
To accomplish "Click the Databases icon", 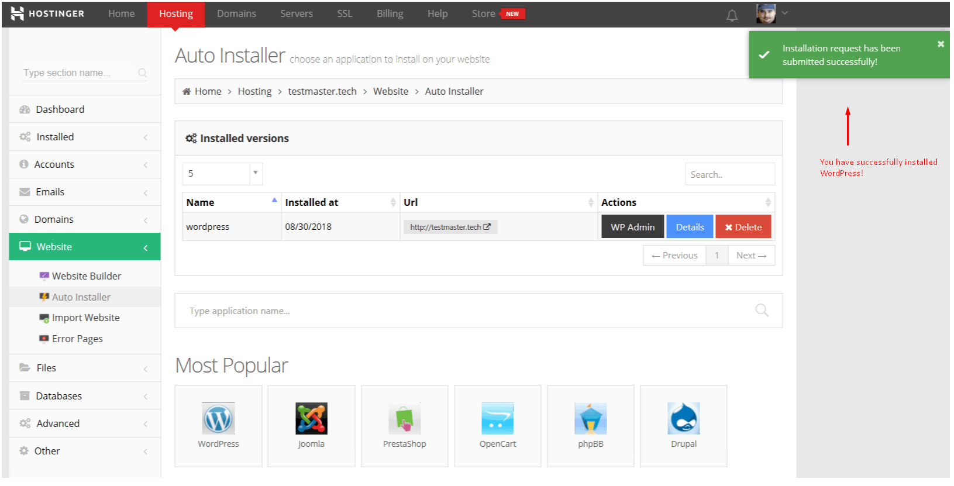I will tap(25, 395).
